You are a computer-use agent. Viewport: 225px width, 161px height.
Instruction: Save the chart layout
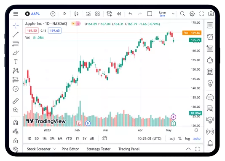[162, 14]
